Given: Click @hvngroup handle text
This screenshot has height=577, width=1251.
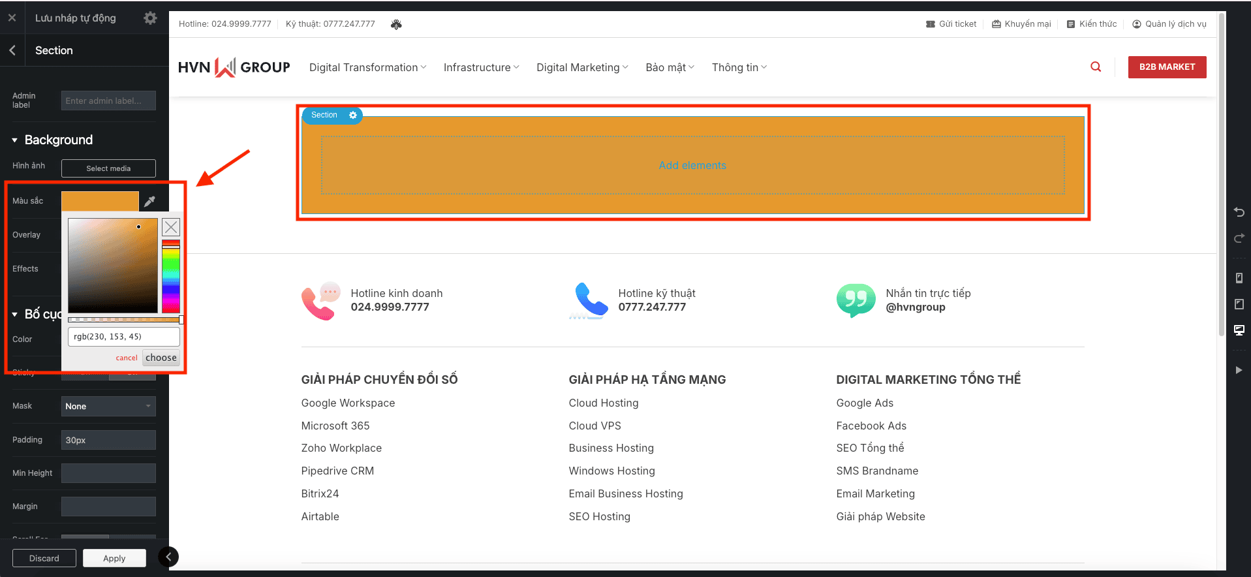Looking at the screenshot, I should pyautogui.click(x=916, y=307).
